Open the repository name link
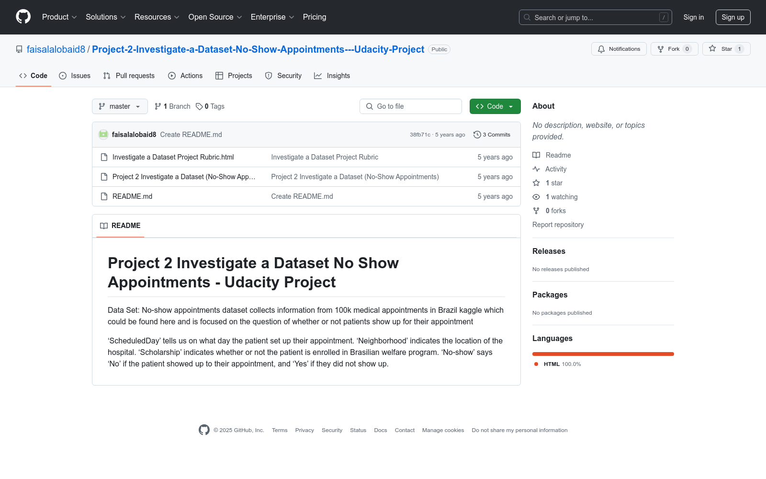Image resolution: width=766 pixels, height=479 pixels. click(x=258, y=49)
